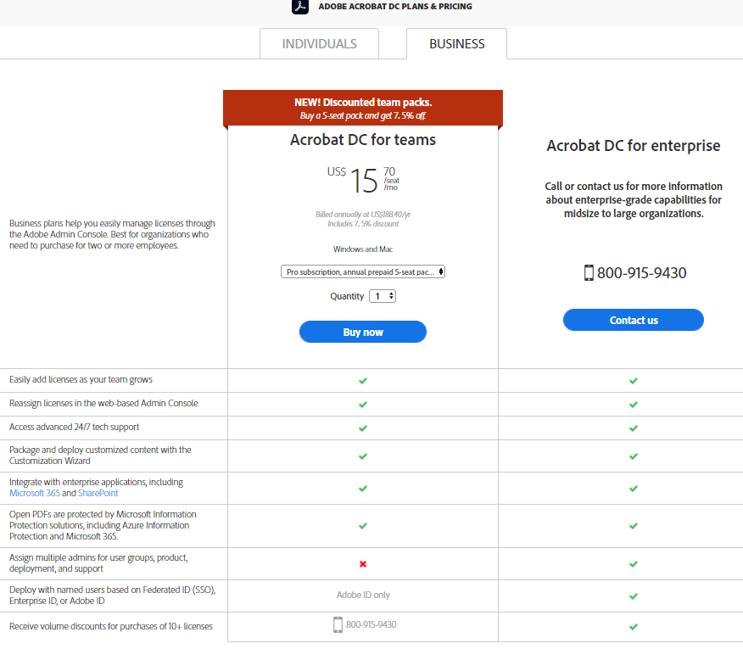This screenshot has width=743, height=660.
Task: Open the SharePoint link
Action: [x=98, y=493]
